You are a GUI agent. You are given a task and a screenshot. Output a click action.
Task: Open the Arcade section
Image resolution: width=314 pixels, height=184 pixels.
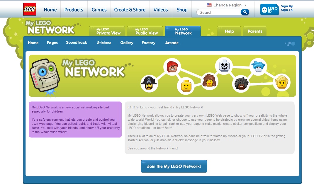(172, 43)
